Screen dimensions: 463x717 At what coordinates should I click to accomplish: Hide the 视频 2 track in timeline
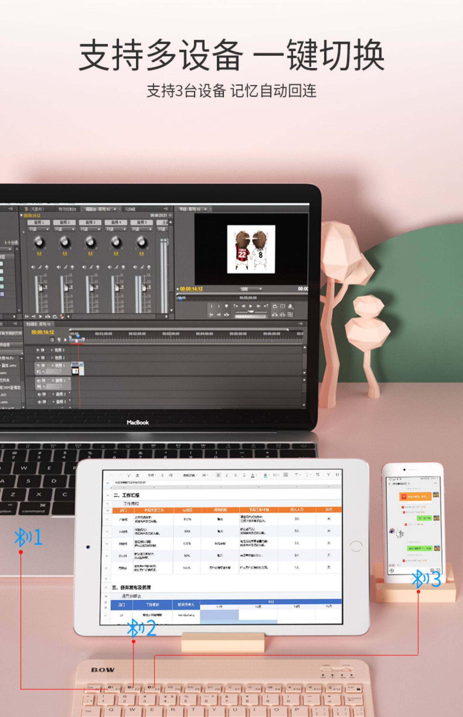click(38, 358)
